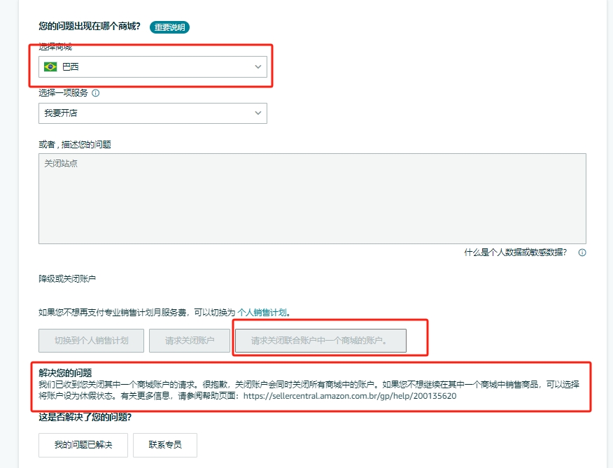
Task: Click the 选择一项服务 label text
Action: point(63,92)
